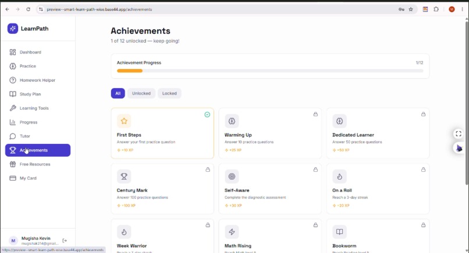
Task: Click the Achievement Progress bar
Action: (270, 71)
